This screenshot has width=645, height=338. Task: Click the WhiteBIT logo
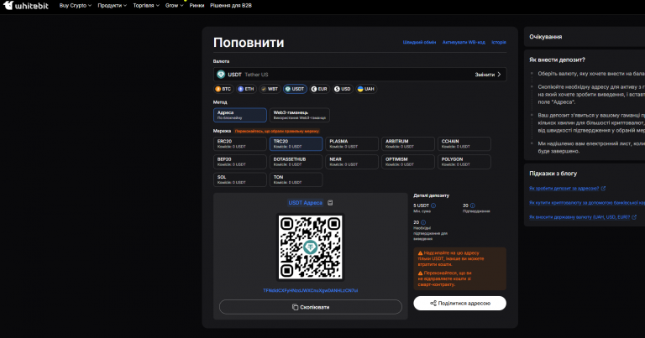pyautogui.click(x=26, y=5)
